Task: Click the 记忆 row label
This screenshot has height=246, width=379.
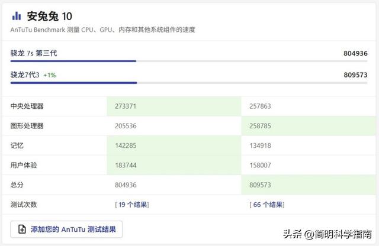Action: point(17,145)
